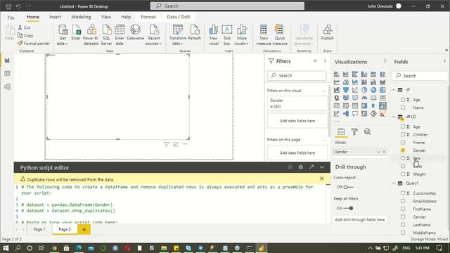This screenshot has height=253, width=450.
Task: Run the Python script
Action: point(290,167)
